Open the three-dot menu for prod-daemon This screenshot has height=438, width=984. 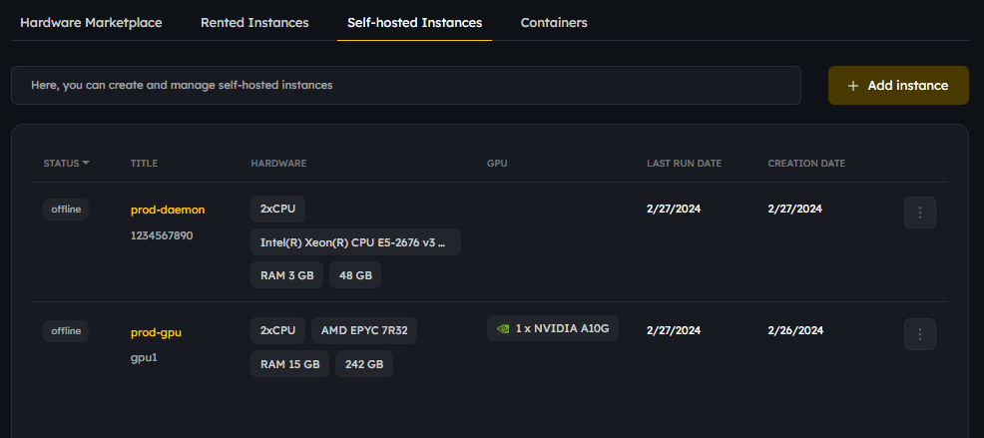coord(919,213)
